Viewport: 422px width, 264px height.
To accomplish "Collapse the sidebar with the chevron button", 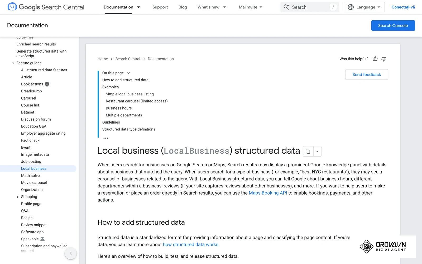I will pyautogui.click(x=70, y=253).
